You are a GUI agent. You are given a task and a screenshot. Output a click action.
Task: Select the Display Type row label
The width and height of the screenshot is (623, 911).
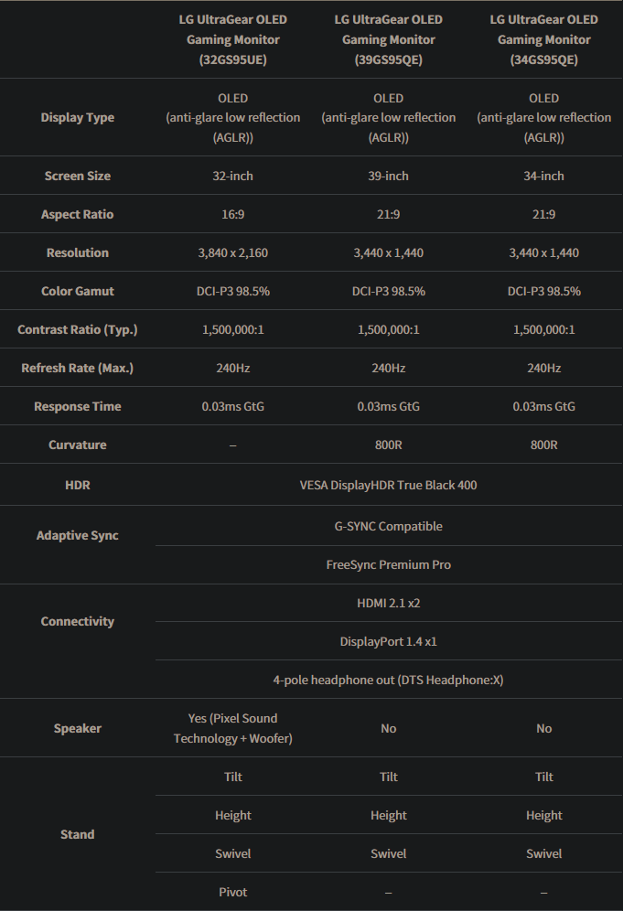click(78, 117)
